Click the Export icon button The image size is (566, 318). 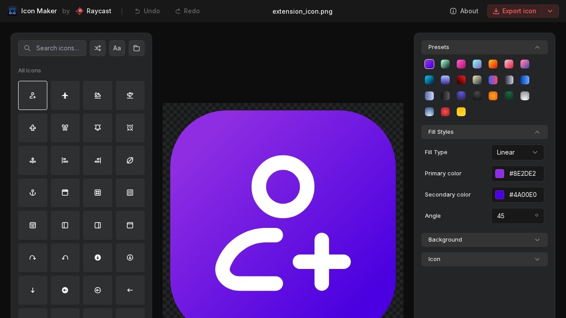(514, 11)
